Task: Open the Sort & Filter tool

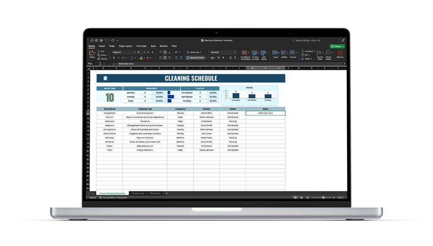Action: tap(320, 53)
